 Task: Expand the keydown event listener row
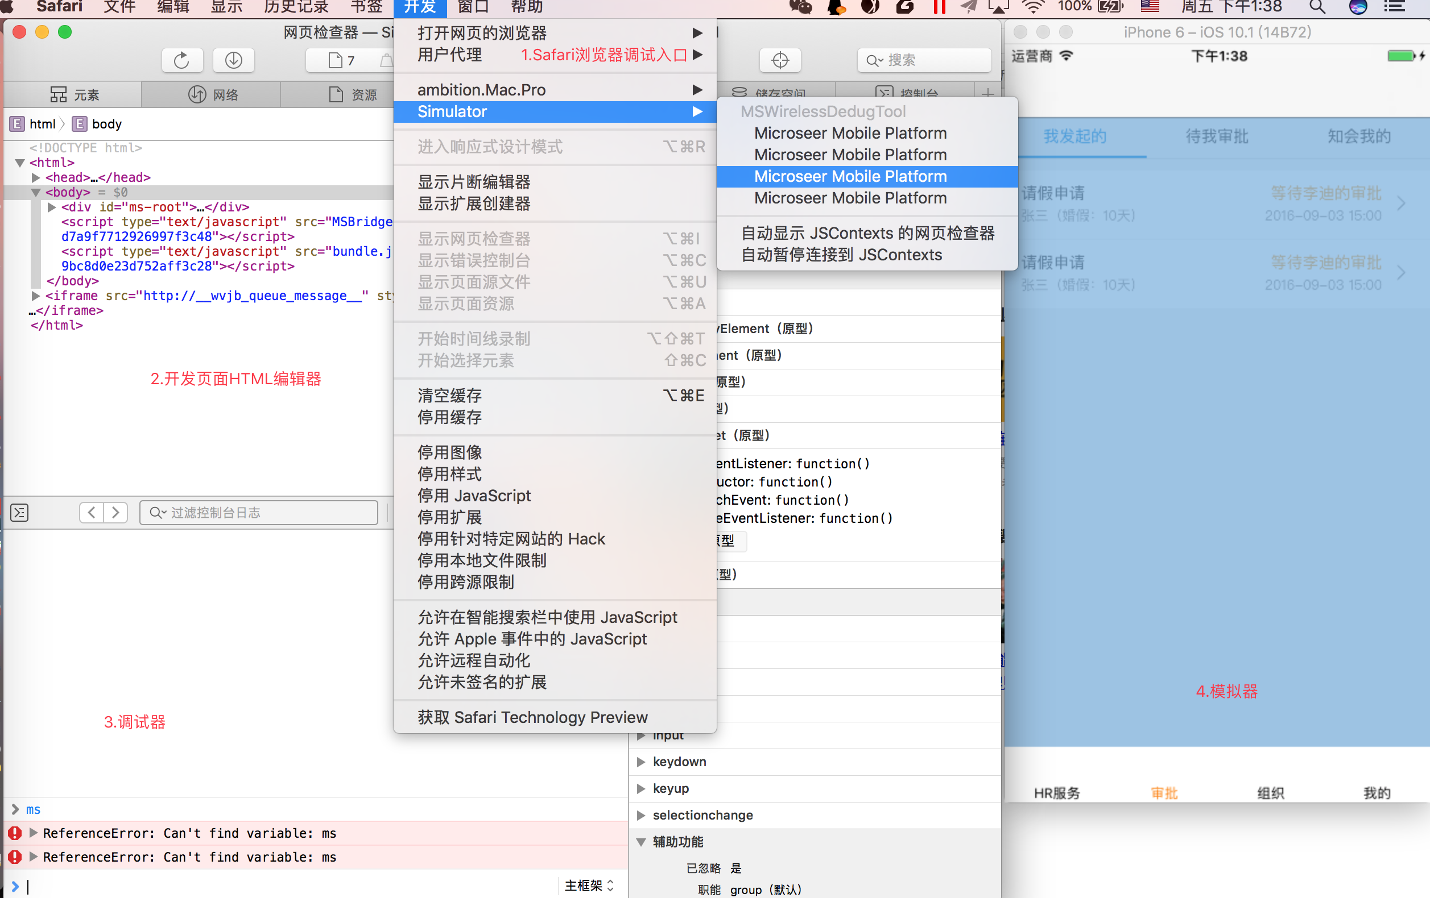tap(640, 762)
